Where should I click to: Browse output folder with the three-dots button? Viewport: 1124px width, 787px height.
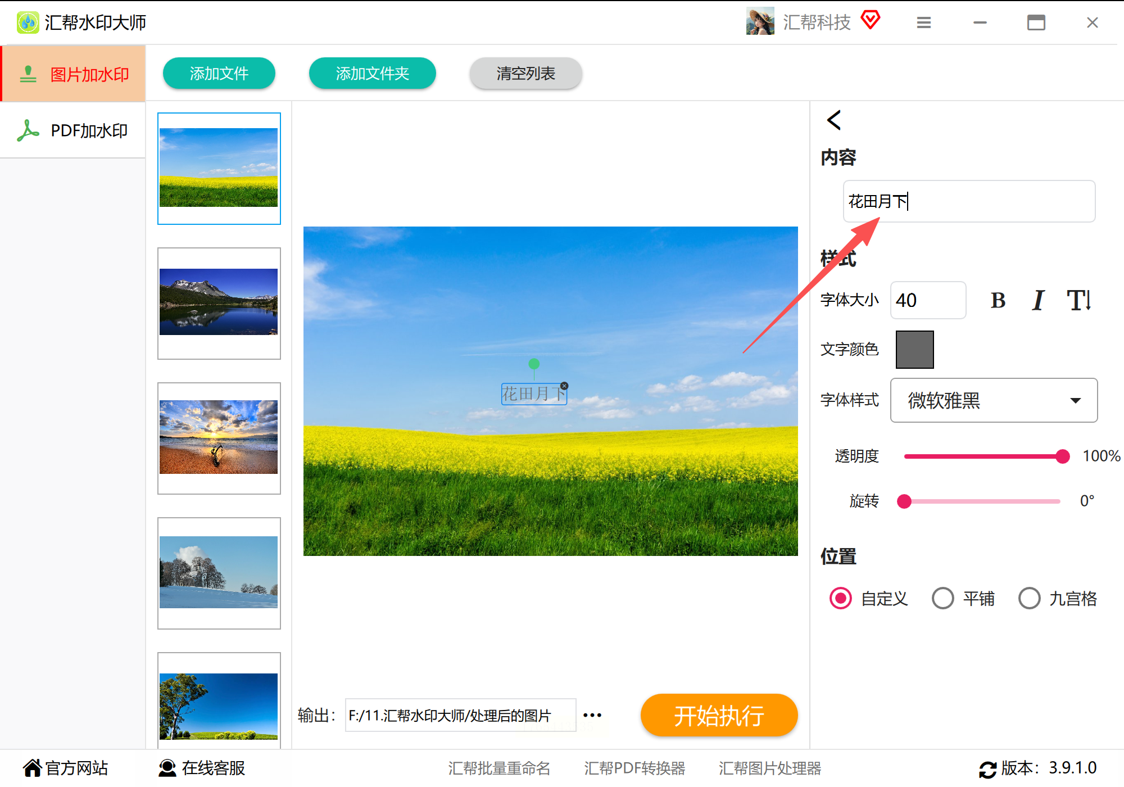click(592, 715)
